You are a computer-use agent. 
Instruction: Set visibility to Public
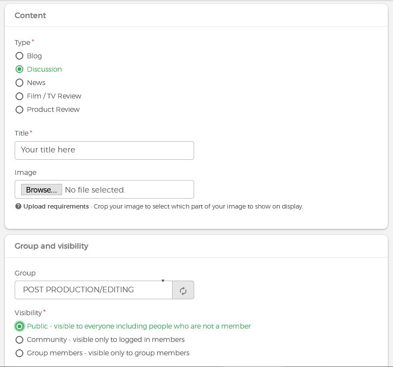pos(19,326)
